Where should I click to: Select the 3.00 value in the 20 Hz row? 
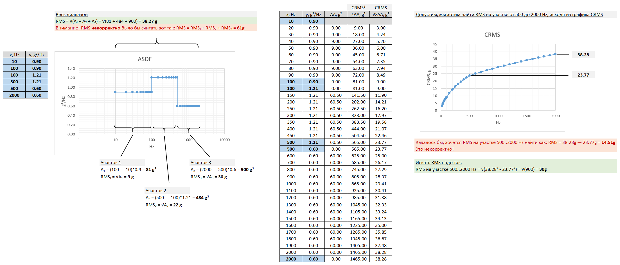pyautogui.click(x=381, y=28)
